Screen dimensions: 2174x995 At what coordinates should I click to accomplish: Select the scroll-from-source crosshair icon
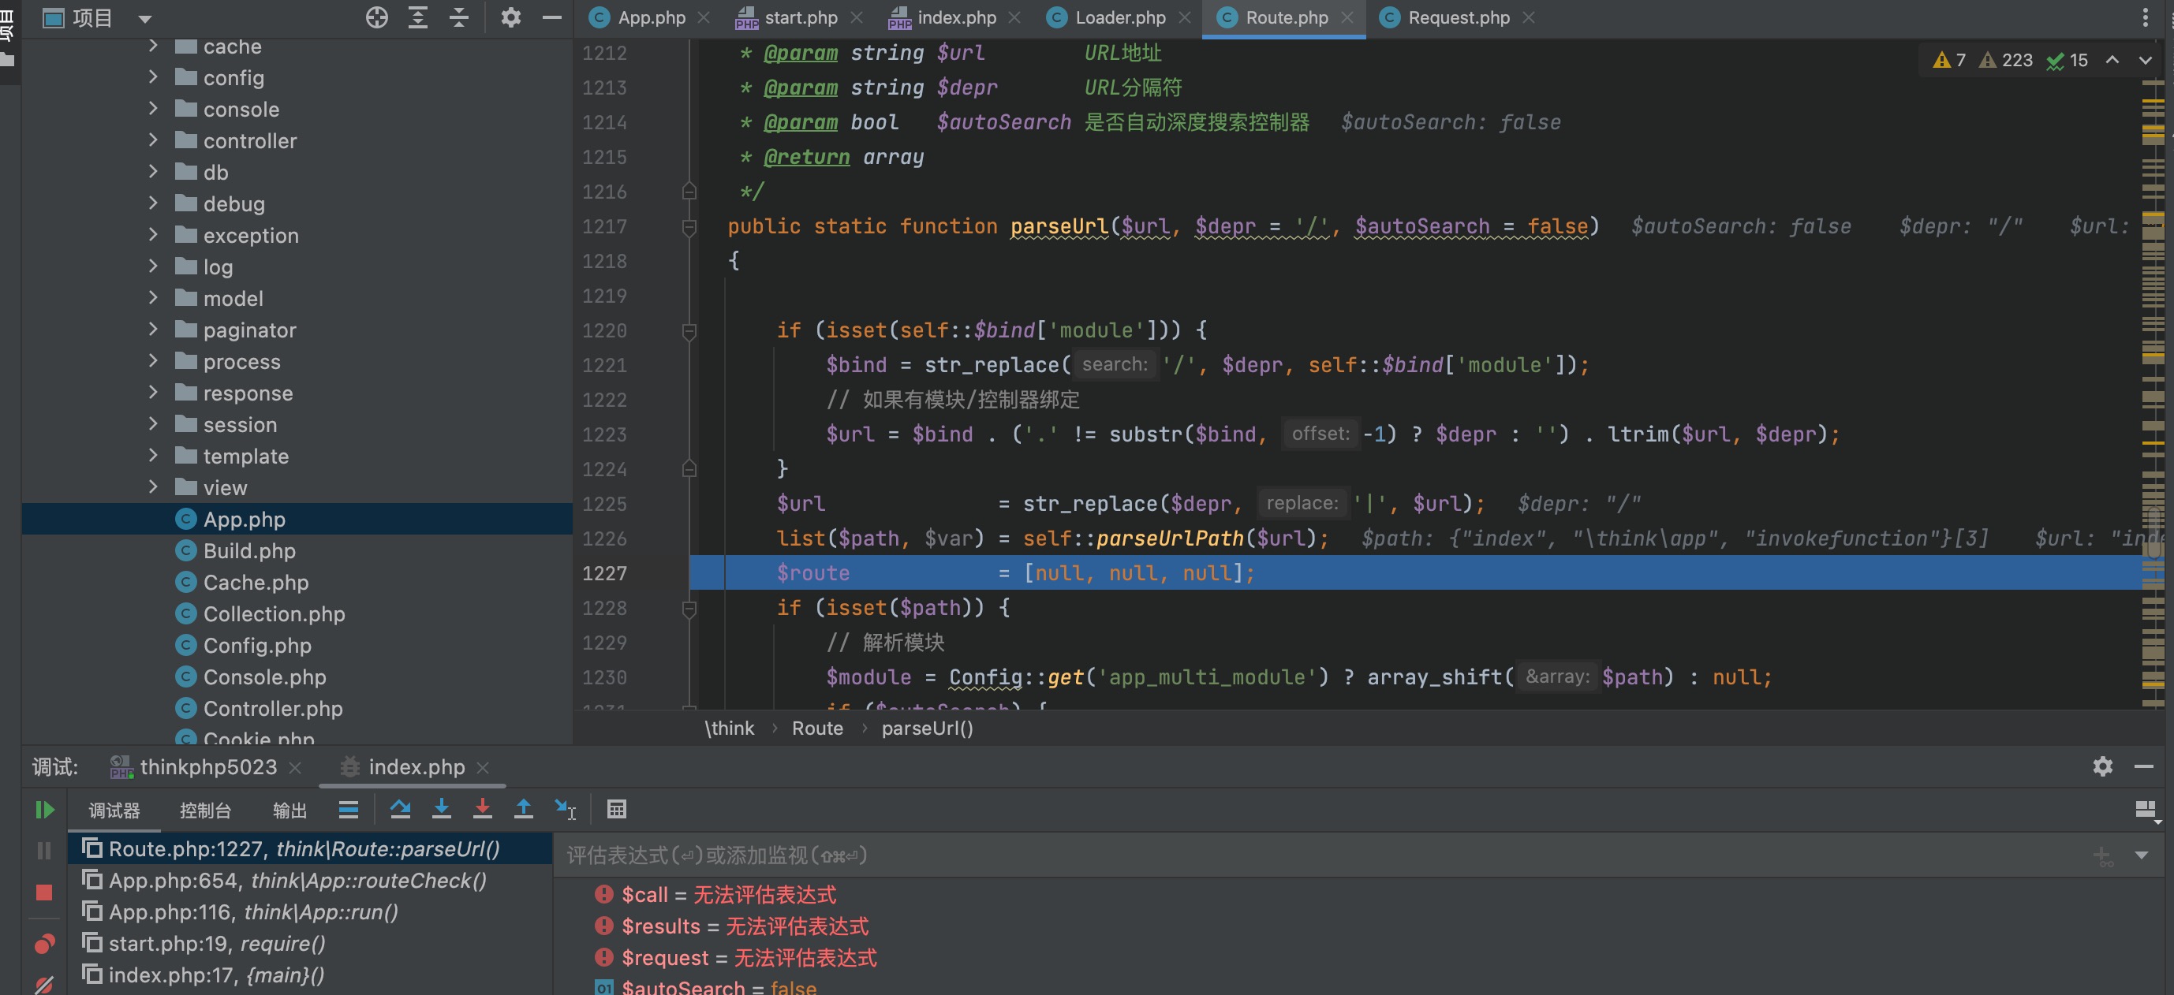click(x=377, y=17)
